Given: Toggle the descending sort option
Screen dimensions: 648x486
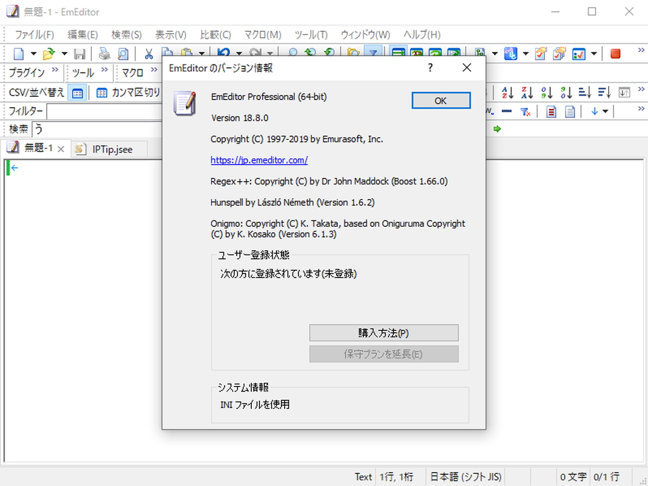Looking at the screenshot, I should (x=527, y=92).
